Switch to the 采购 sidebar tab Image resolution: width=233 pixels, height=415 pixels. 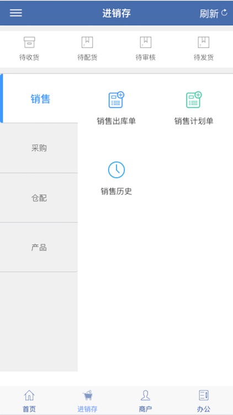39,148
